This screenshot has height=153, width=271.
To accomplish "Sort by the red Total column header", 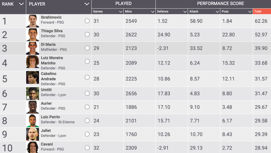I will point(262,11).
